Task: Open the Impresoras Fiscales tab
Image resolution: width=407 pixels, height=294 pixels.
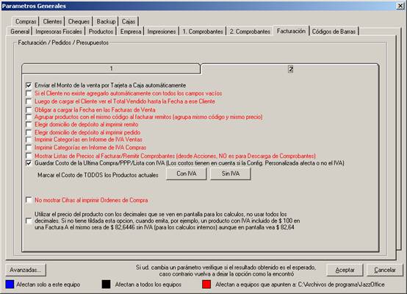Action: (x=59, y=32)
